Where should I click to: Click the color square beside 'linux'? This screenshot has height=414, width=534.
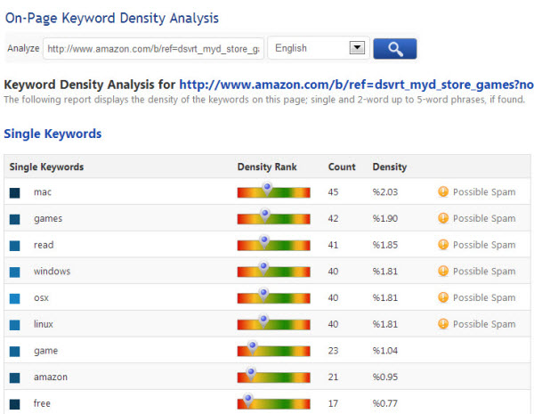click(x=15, y=325)
